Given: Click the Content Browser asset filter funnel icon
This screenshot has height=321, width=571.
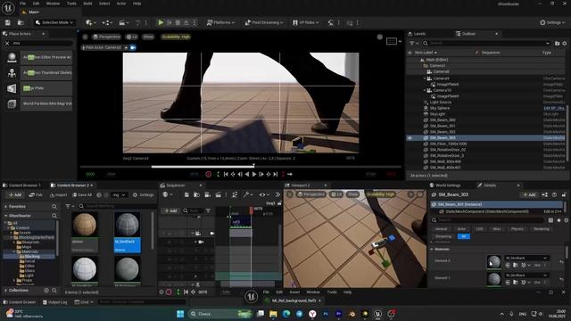Looking at the screenshot, I should click(68, 206).
